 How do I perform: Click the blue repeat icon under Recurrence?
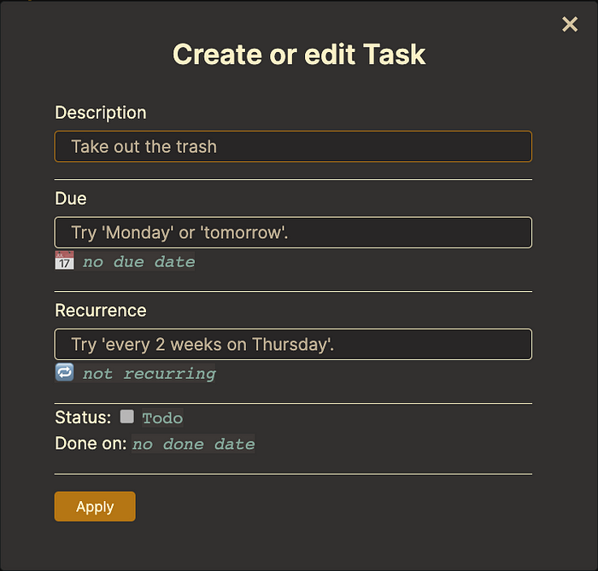64,372
